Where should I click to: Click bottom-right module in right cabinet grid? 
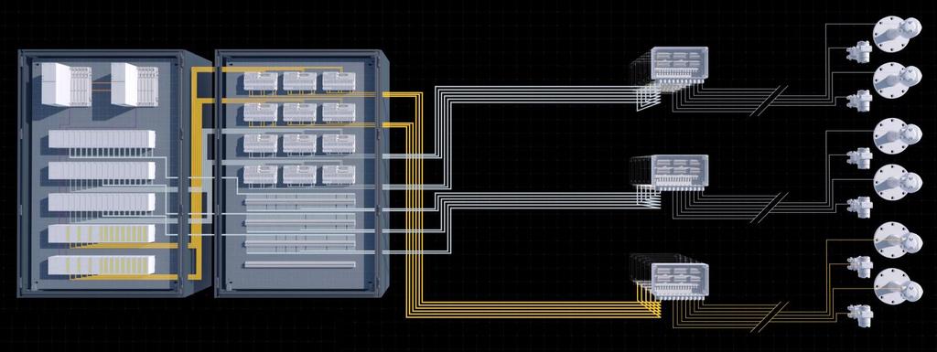(339, 175)
